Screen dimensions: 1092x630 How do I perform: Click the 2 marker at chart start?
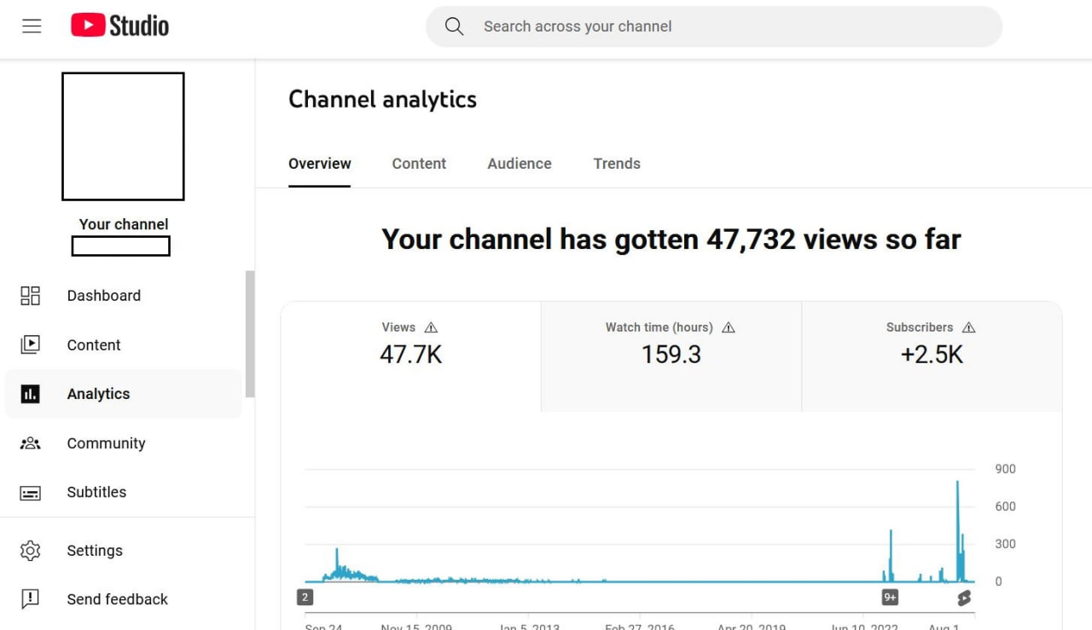pos(305,597)
